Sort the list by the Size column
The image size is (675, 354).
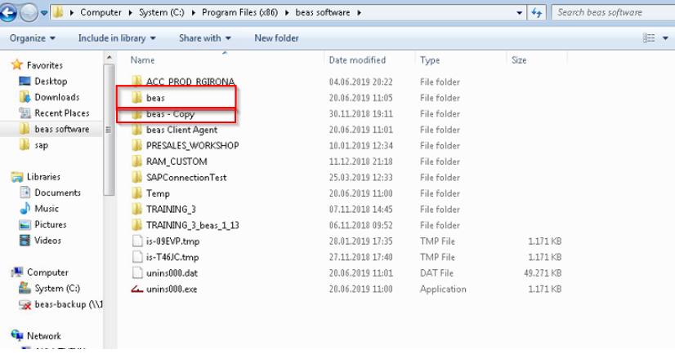coord(519,60)
